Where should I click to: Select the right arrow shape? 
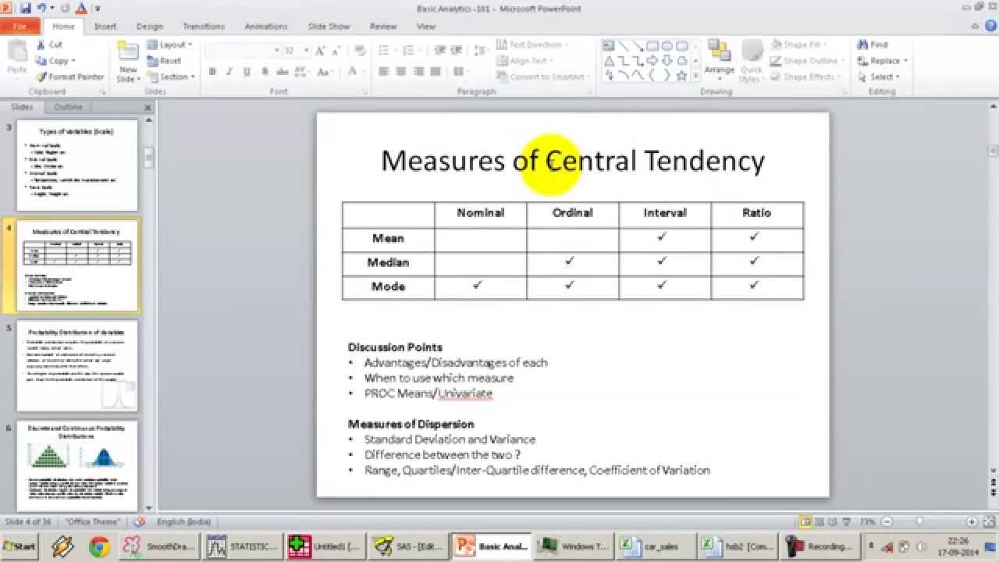pos(653,61)
